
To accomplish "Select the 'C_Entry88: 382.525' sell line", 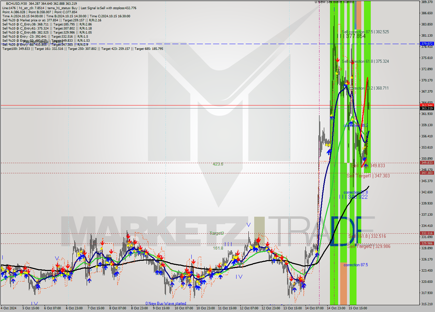I will pos(47,32).
